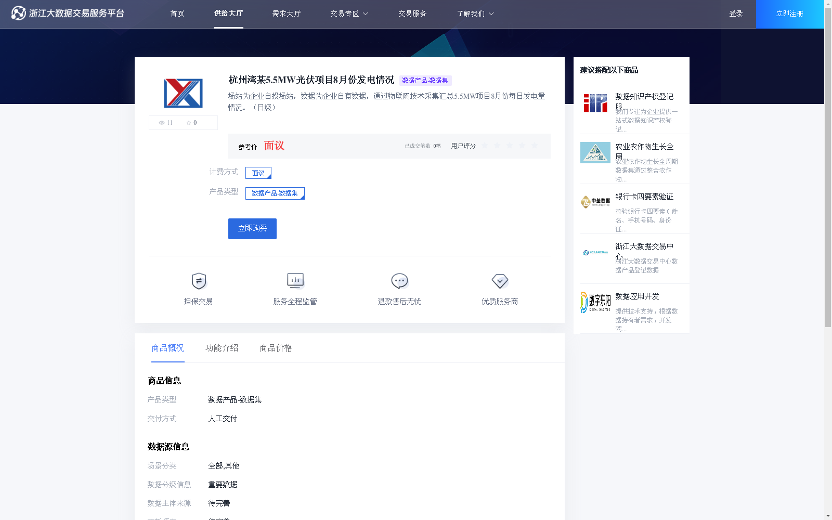This screenshot has width=832, height=520.
Task: Select the 数据产品-数据集 product type option
Action: pos(275,193)
